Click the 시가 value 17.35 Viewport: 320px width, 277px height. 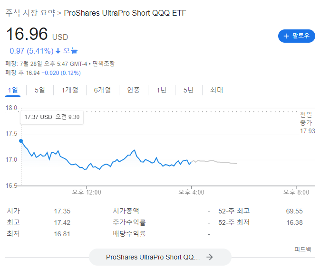point(62,211)
